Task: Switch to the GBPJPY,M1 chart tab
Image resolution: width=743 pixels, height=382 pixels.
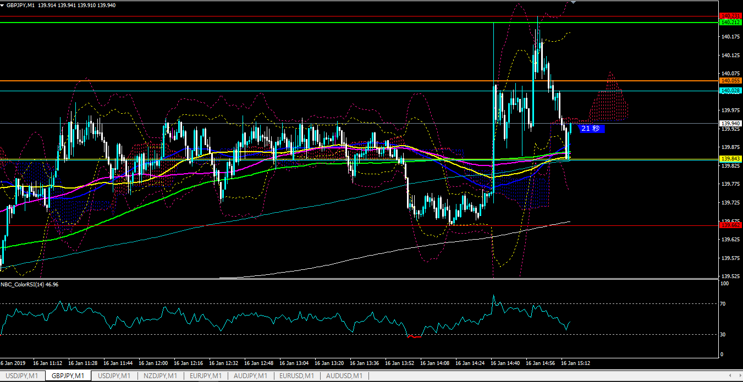Action: point(68,376)
